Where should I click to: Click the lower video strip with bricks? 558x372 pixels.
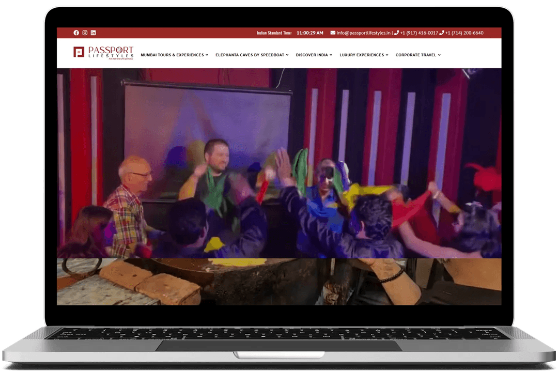pyautogui.click(x=279, y=282)
